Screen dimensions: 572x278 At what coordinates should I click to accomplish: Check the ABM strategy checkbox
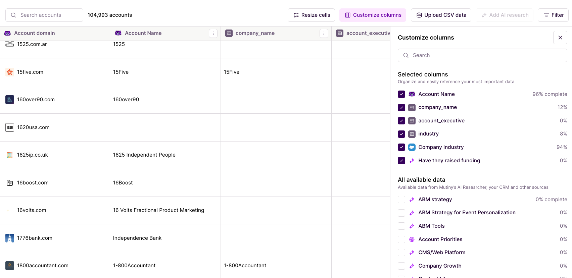401,200
